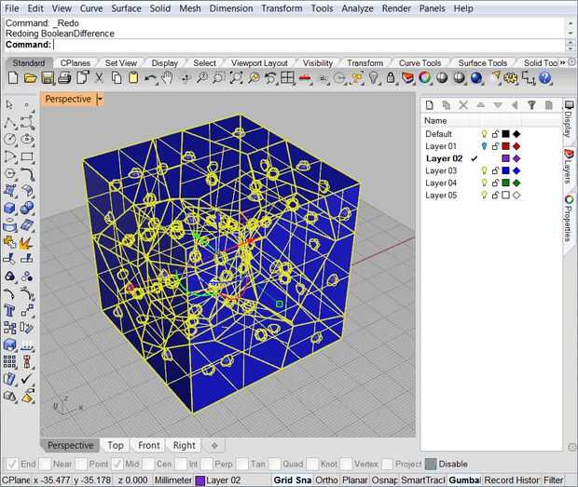Switch to the Top viewport tab

[x=115, y=445]
